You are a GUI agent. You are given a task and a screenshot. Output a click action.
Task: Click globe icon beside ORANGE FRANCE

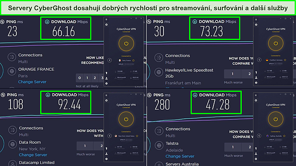point(12,71)
